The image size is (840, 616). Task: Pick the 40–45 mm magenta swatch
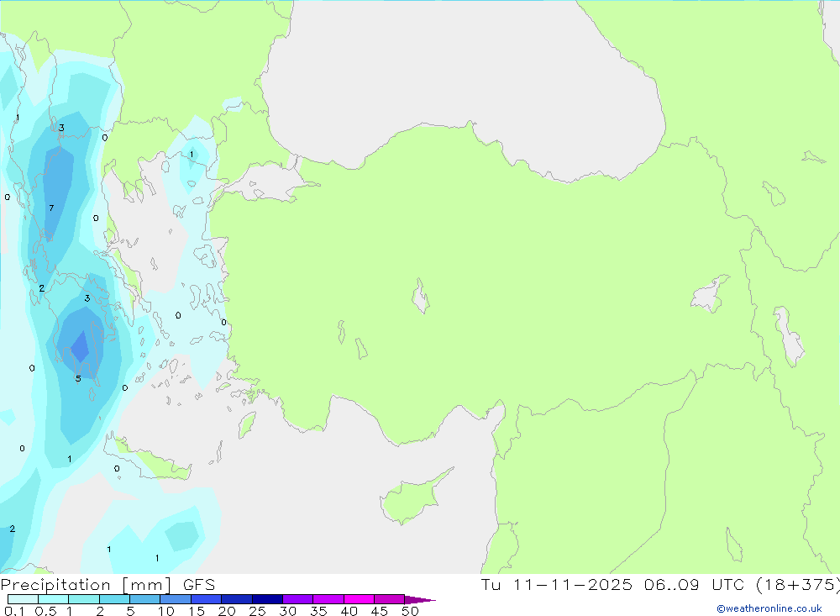(359, 599)
